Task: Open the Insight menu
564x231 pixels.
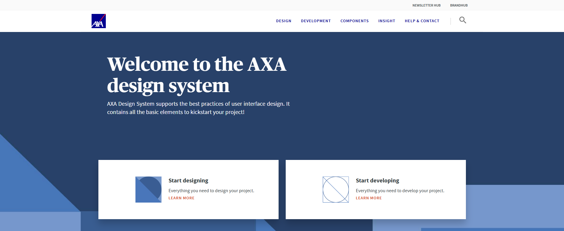Action: [x=387, y=21]
